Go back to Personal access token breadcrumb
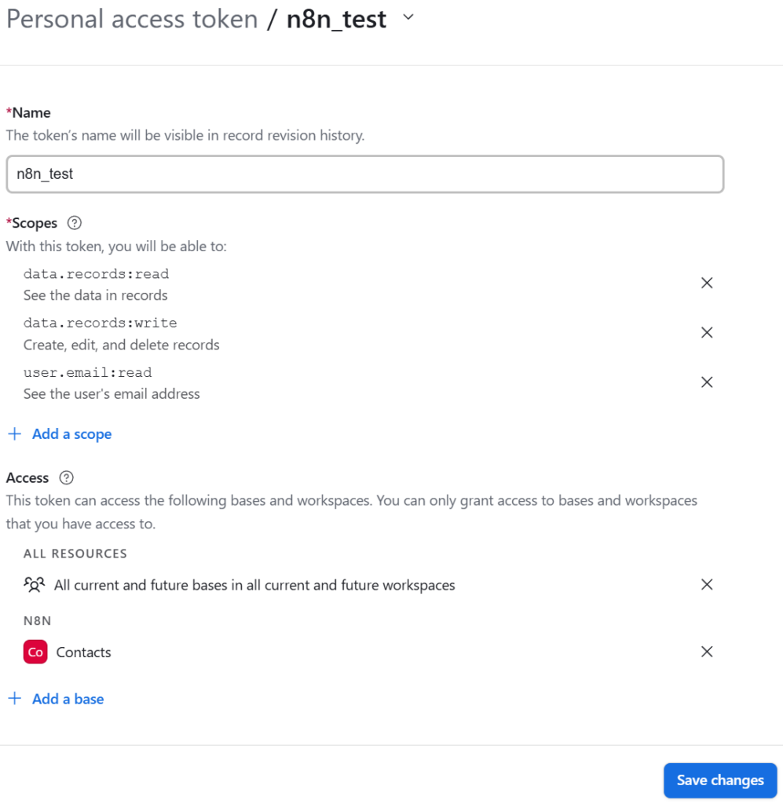Viewport: 783px width, 804px height. tap(132, 19)
